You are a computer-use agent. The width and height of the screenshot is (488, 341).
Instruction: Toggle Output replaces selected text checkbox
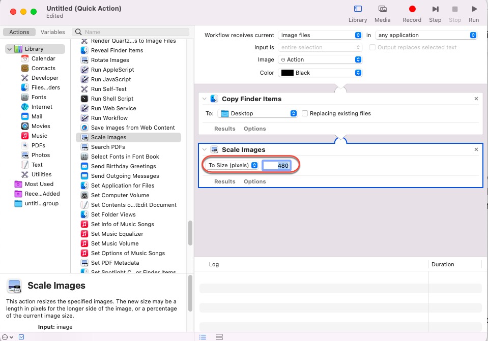[x=372, y=47]
